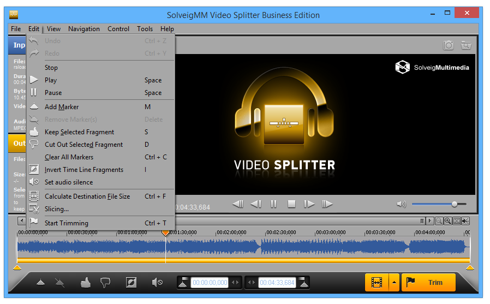Choose Clear All Markers
The image size is (490, 304).
coord(100,157)
